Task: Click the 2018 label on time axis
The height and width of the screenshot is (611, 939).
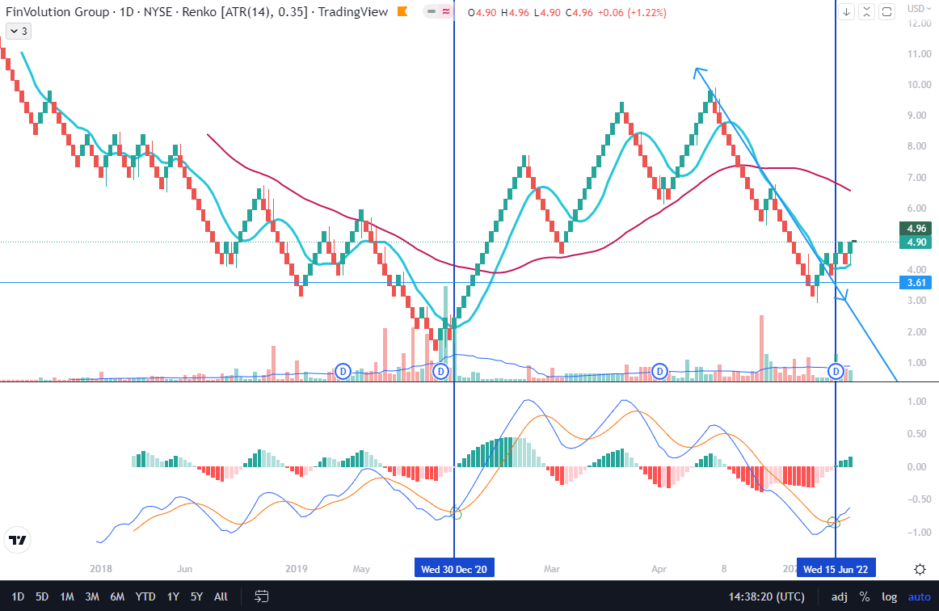Action: click(x=100, y=568)
